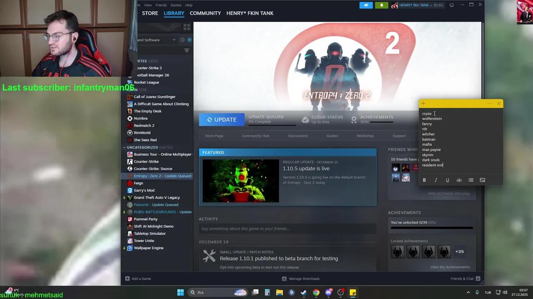Viewport: 533px width, 299px height.
Task: Click the achievements progress bar under You've unlocked 0/39
Action: point(432,228)
